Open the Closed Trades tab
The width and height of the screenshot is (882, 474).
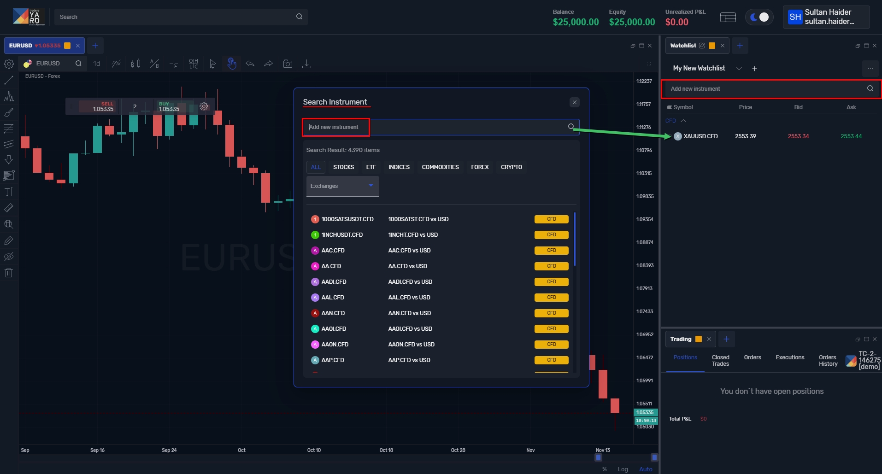720,361
